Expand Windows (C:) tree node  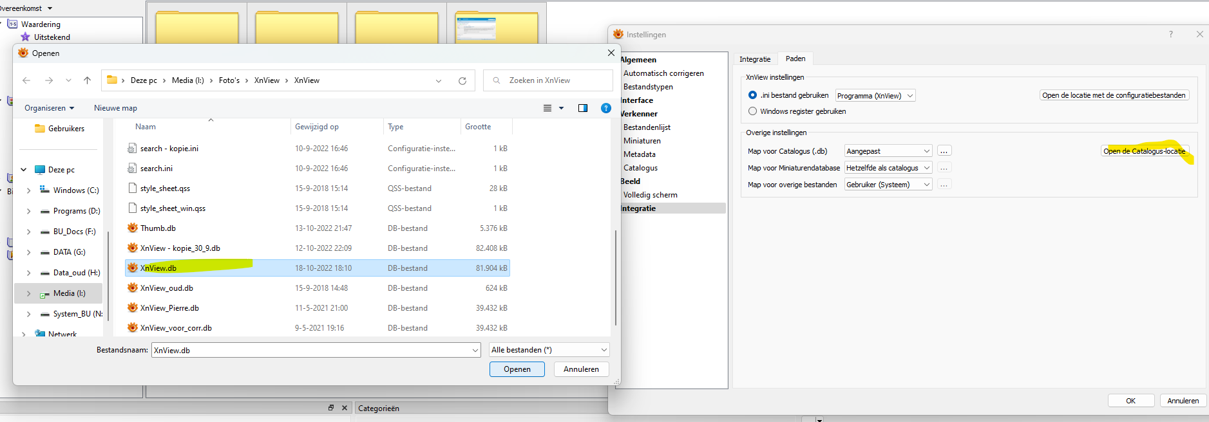[28, 190]
